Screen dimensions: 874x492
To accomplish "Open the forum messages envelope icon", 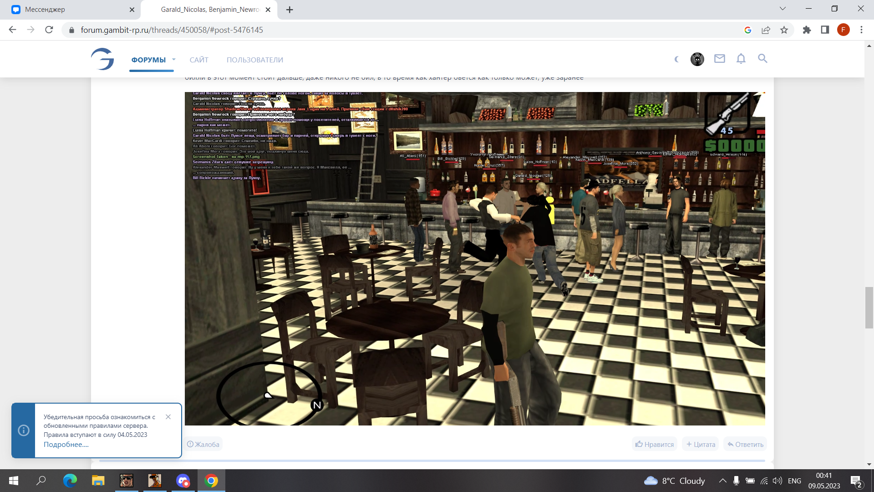I will (719, 59).
